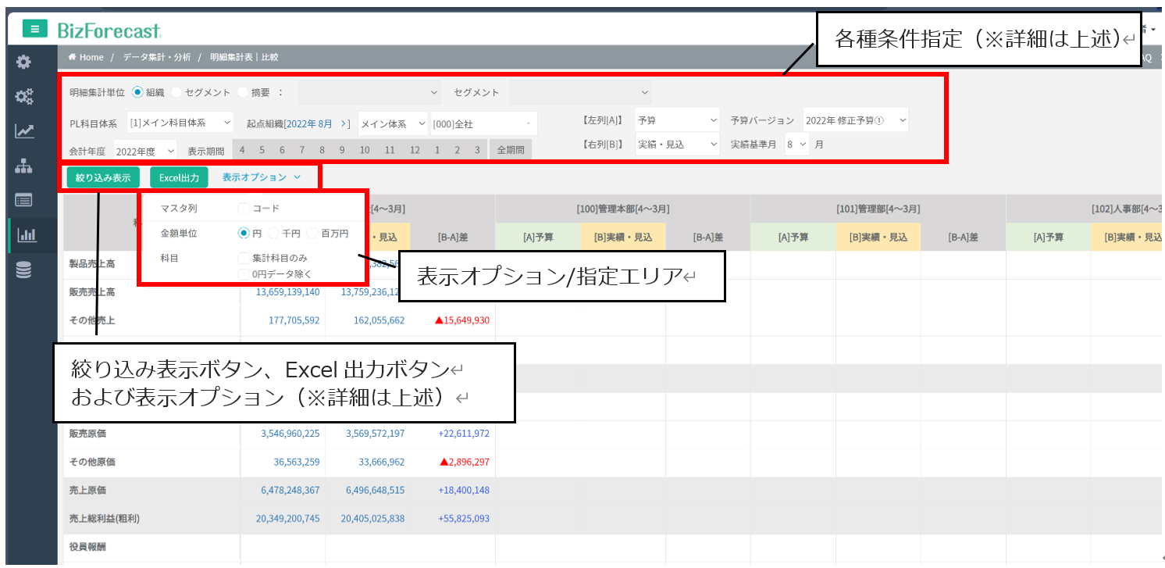1165x568 pixels.
Task: Check the 0円データ除く option
Action: [x=244, y=273]
